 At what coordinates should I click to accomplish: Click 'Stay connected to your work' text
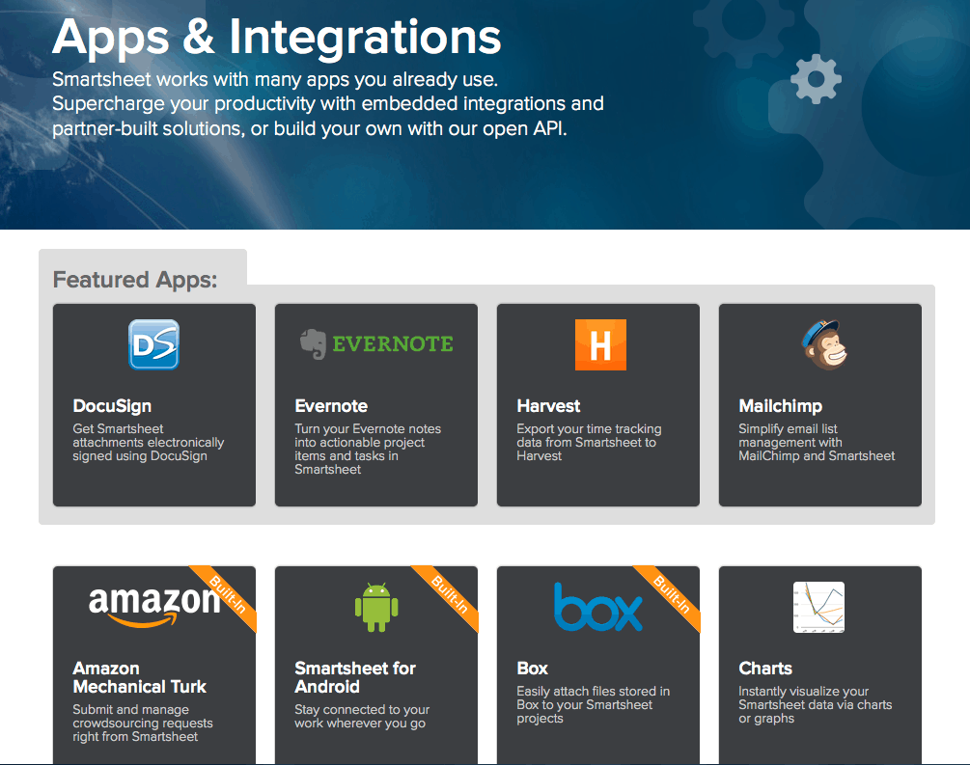(x=362, y=716)
